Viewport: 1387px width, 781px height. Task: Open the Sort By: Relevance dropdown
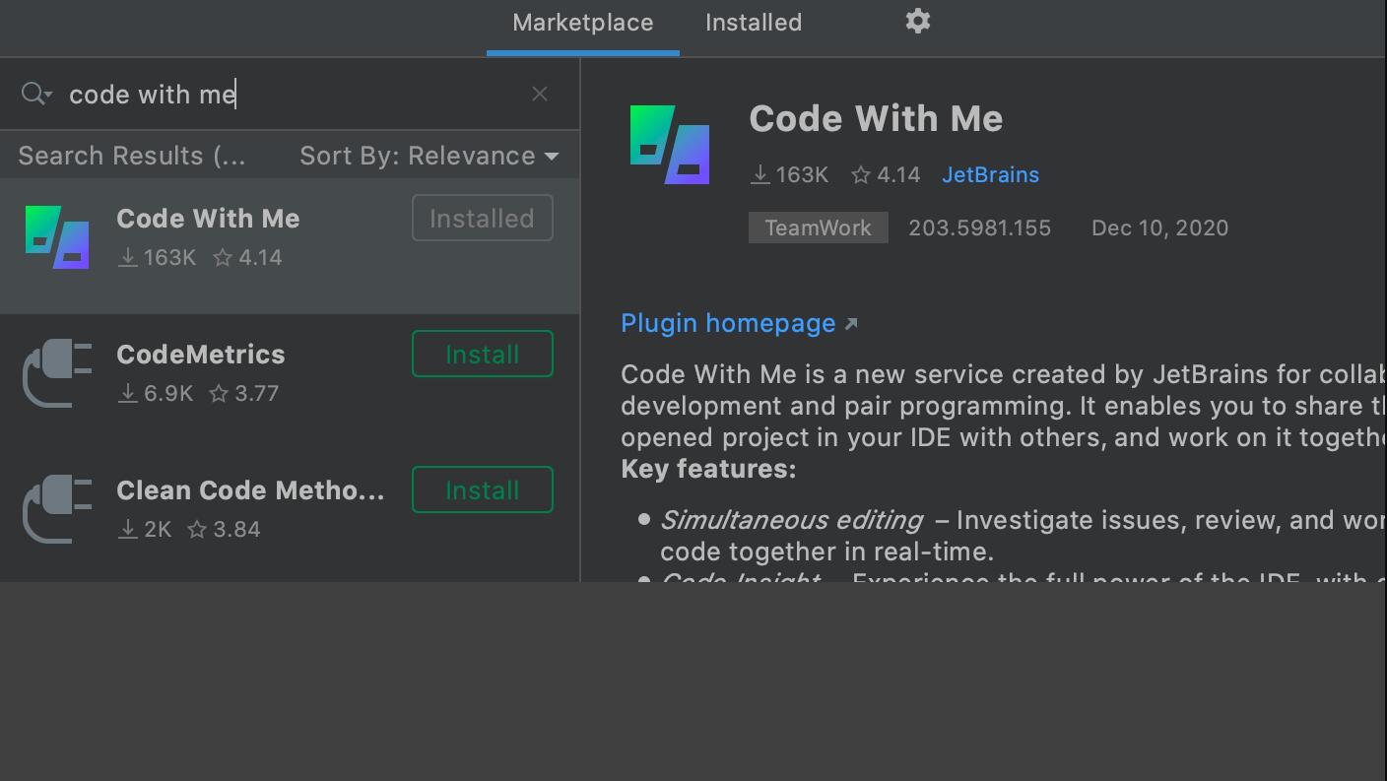(429, 156)
